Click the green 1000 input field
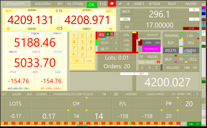 125,19
